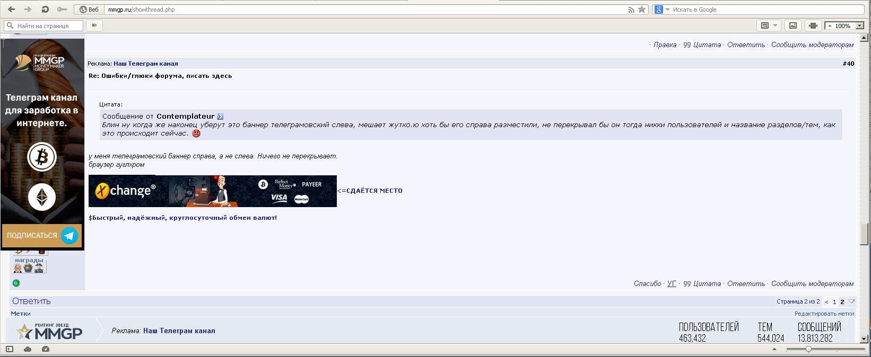Click the СООБЩЕНИЙ 13,813,282 counter
Image resolution: width=871 pixels, height=357 pixels.
[x=819, y=332]
